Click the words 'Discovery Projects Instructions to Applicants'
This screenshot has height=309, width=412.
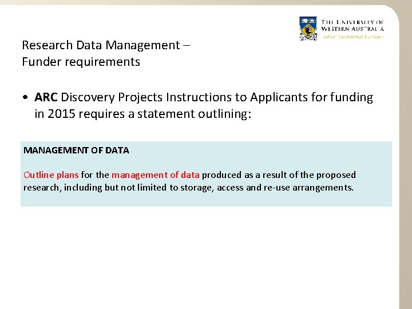tap(184, 97)
